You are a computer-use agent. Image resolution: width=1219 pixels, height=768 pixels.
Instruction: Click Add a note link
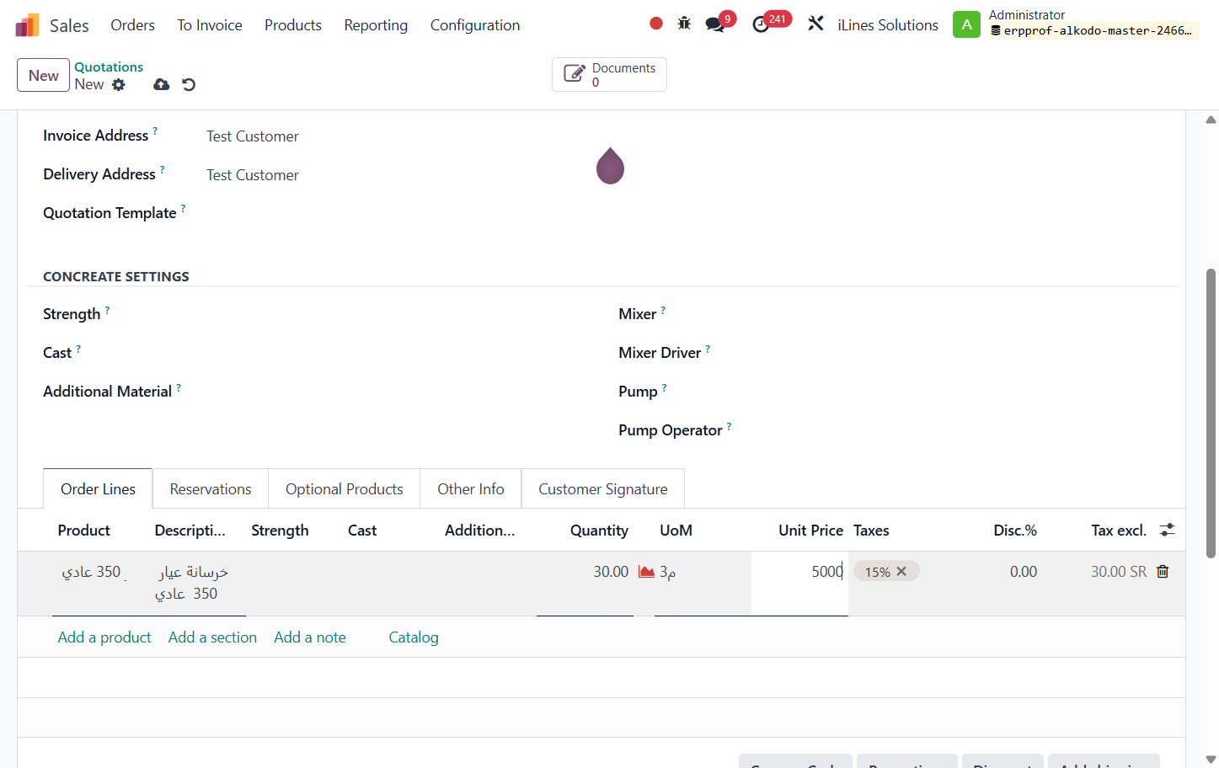pos(310,637)
